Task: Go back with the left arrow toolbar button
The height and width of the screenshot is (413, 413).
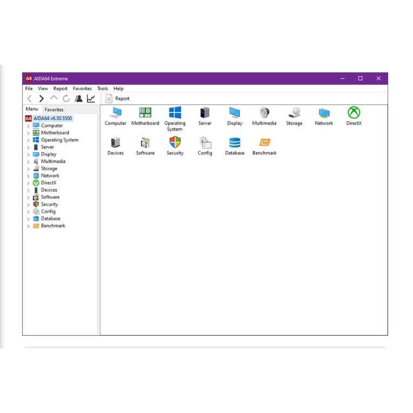Action: 30,98
